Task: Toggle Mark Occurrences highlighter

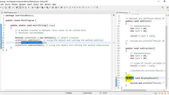Action: [x=20, y=7]
